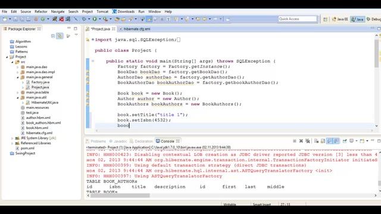Open the Run button dropdown arrow
Screen dimensions: 381x214
tap(99, 19)
